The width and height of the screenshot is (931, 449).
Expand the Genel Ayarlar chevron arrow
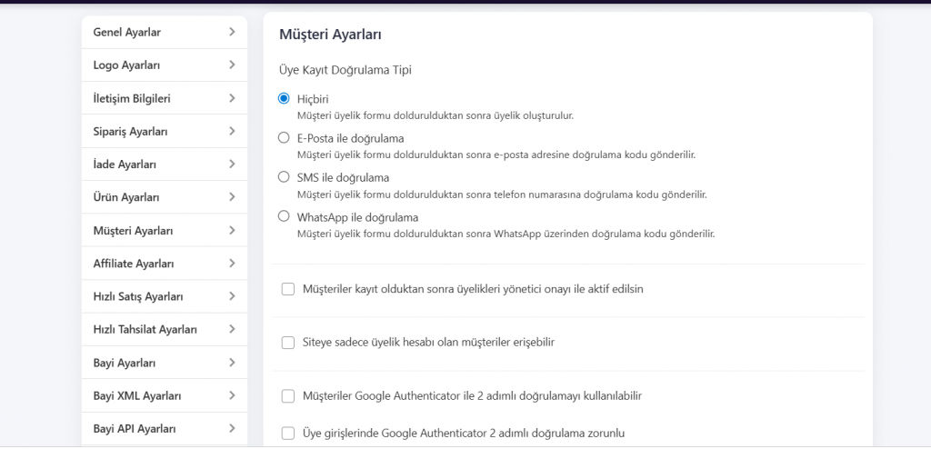coord(232,32)
